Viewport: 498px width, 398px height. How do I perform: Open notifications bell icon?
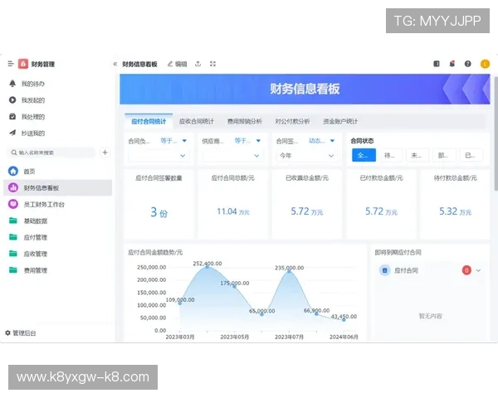tap(452, 64)
